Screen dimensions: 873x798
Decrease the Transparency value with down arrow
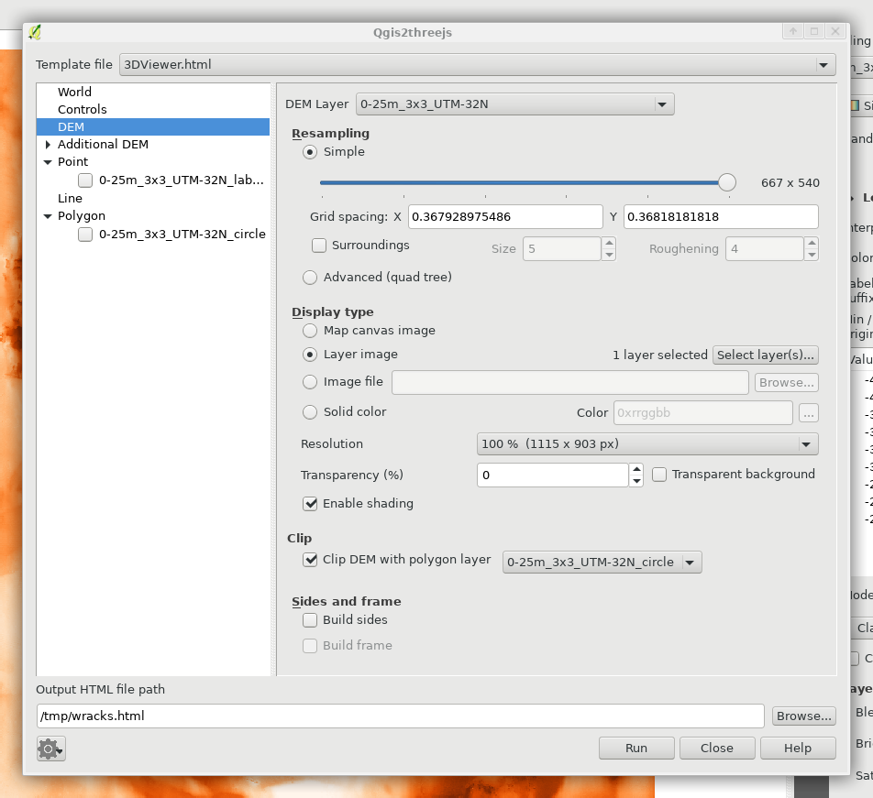(x=636, y=481)
